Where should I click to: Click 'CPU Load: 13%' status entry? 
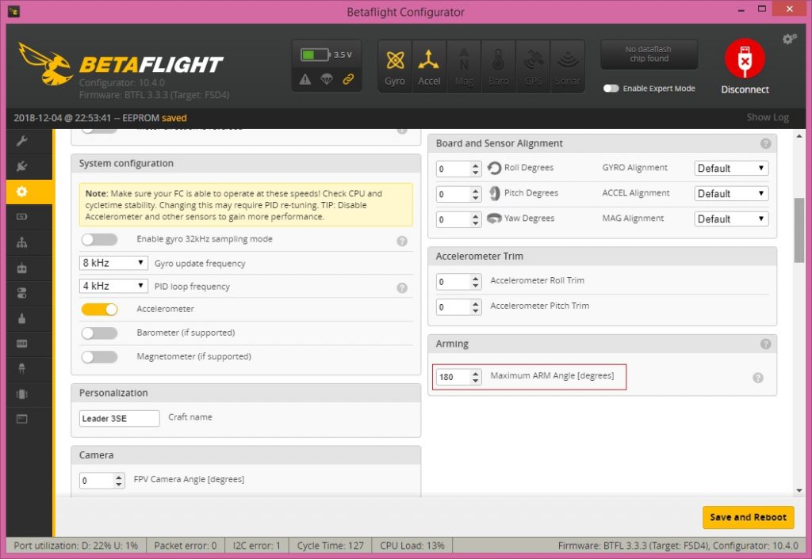tap(412, 546)
